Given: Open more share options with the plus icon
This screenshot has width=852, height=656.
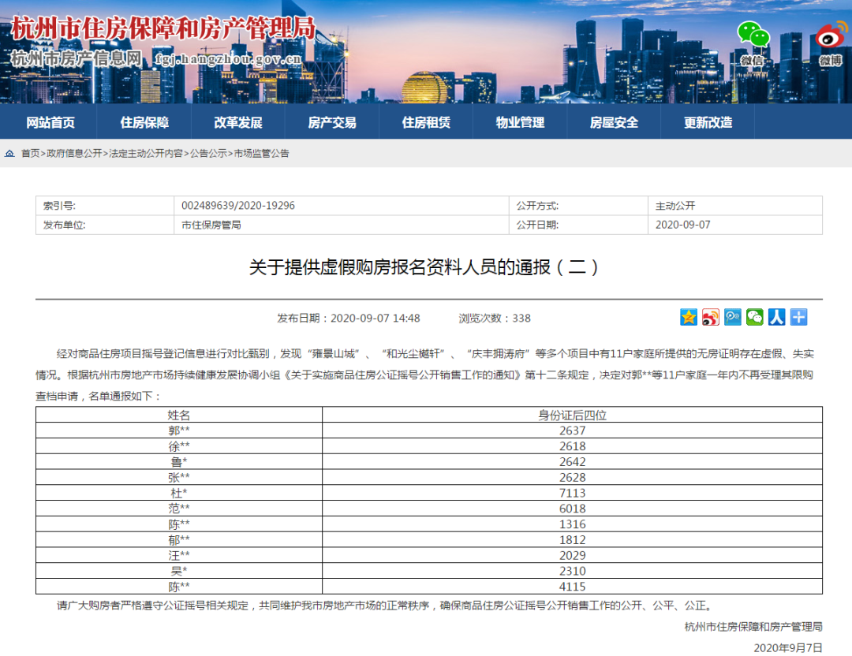Looking at the screenshot, I should (799, 317).
